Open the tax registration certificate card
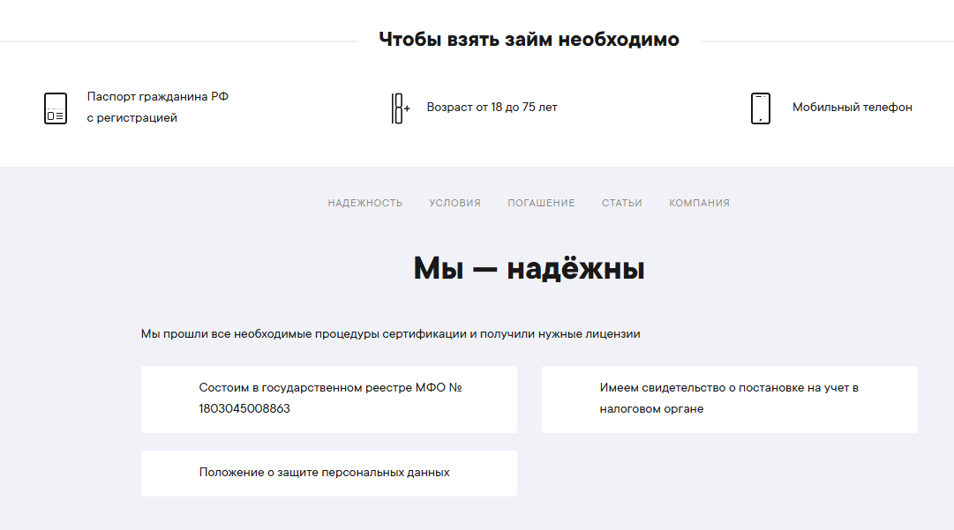The height and width of the screenshot is (530, 954). 729,399
